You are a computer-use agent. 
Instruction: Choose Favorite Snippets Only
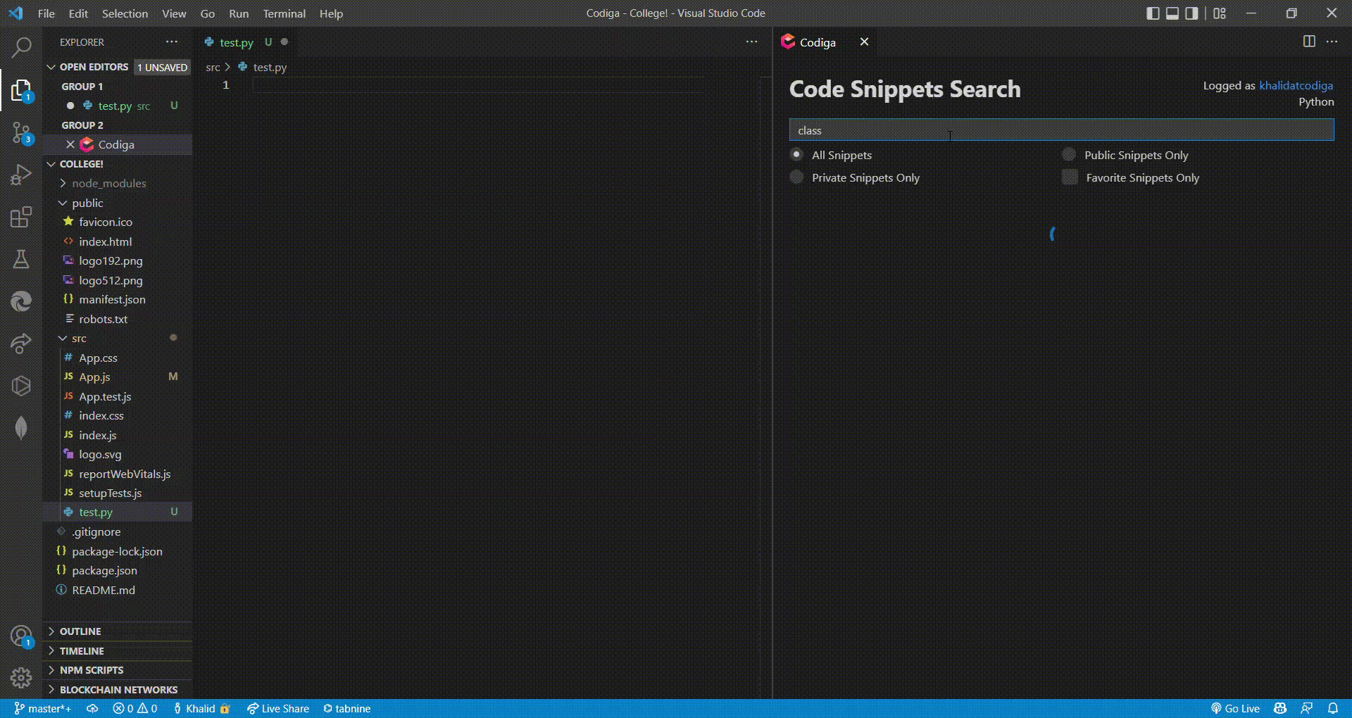pyautogui.click(x=1070, y=177)
